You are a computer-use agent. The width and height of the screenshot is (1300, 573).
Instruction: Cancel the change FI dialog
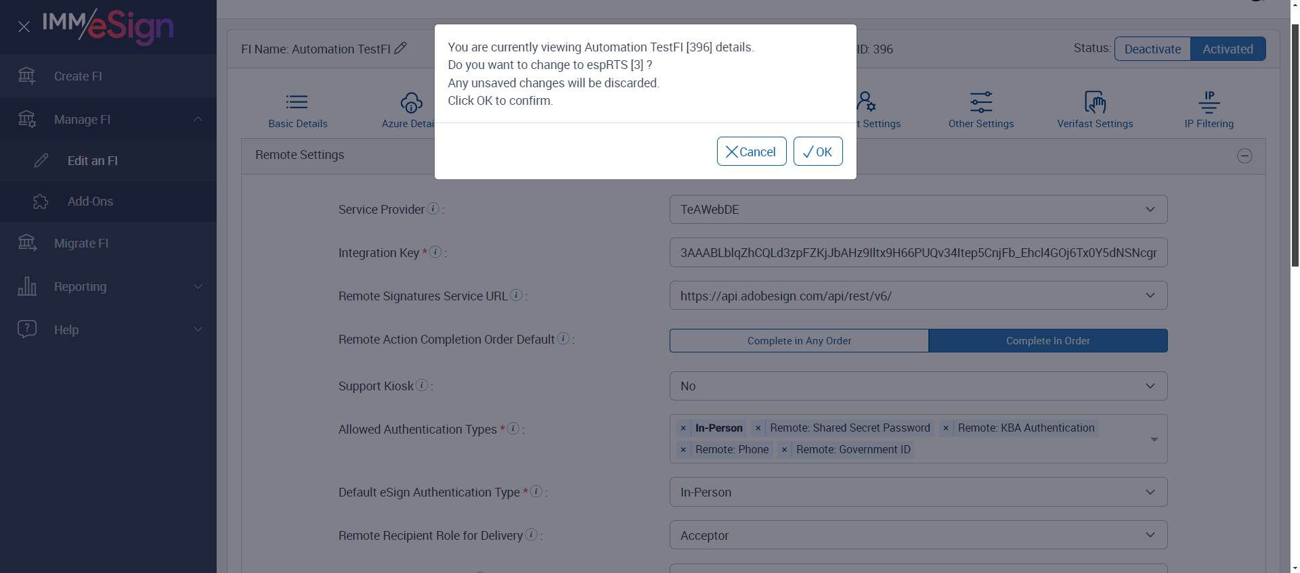point(751,152)
